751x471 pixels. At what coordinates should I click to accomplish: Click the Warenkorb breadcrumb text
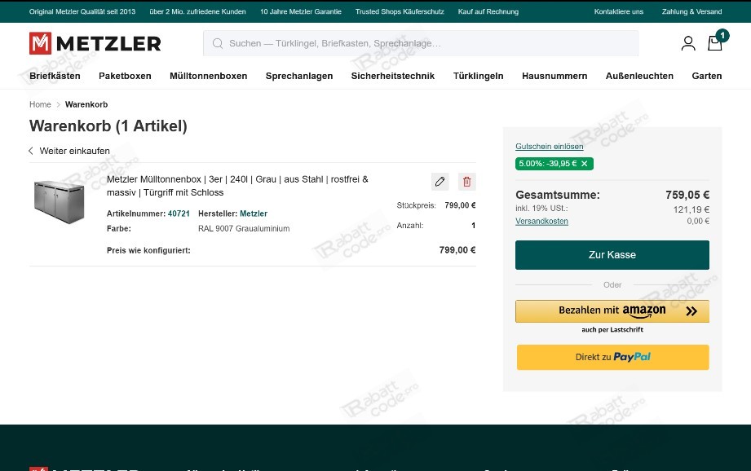(86, 104)
